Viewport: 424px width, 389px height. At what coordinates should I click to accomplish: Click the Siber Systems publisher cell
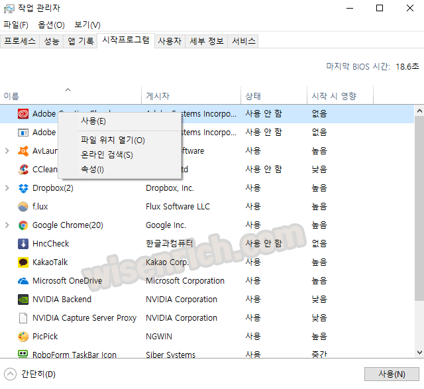coord(170,355)
